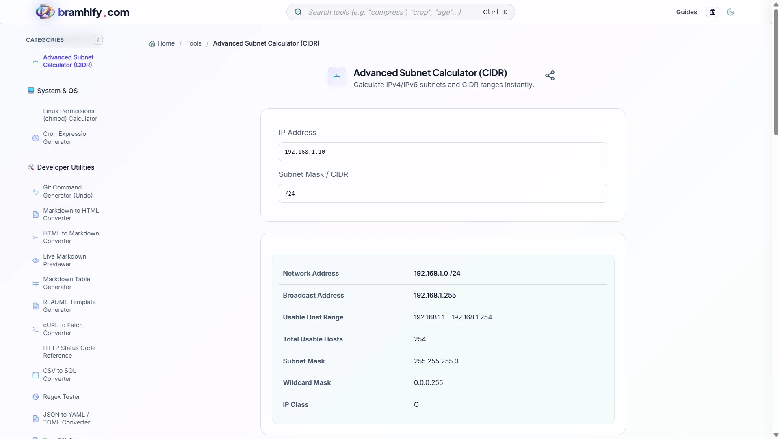This screenshot has height=439, width=780.
Task: Click the Subnet Mask / CIDR field
Action: coord(443,193)
